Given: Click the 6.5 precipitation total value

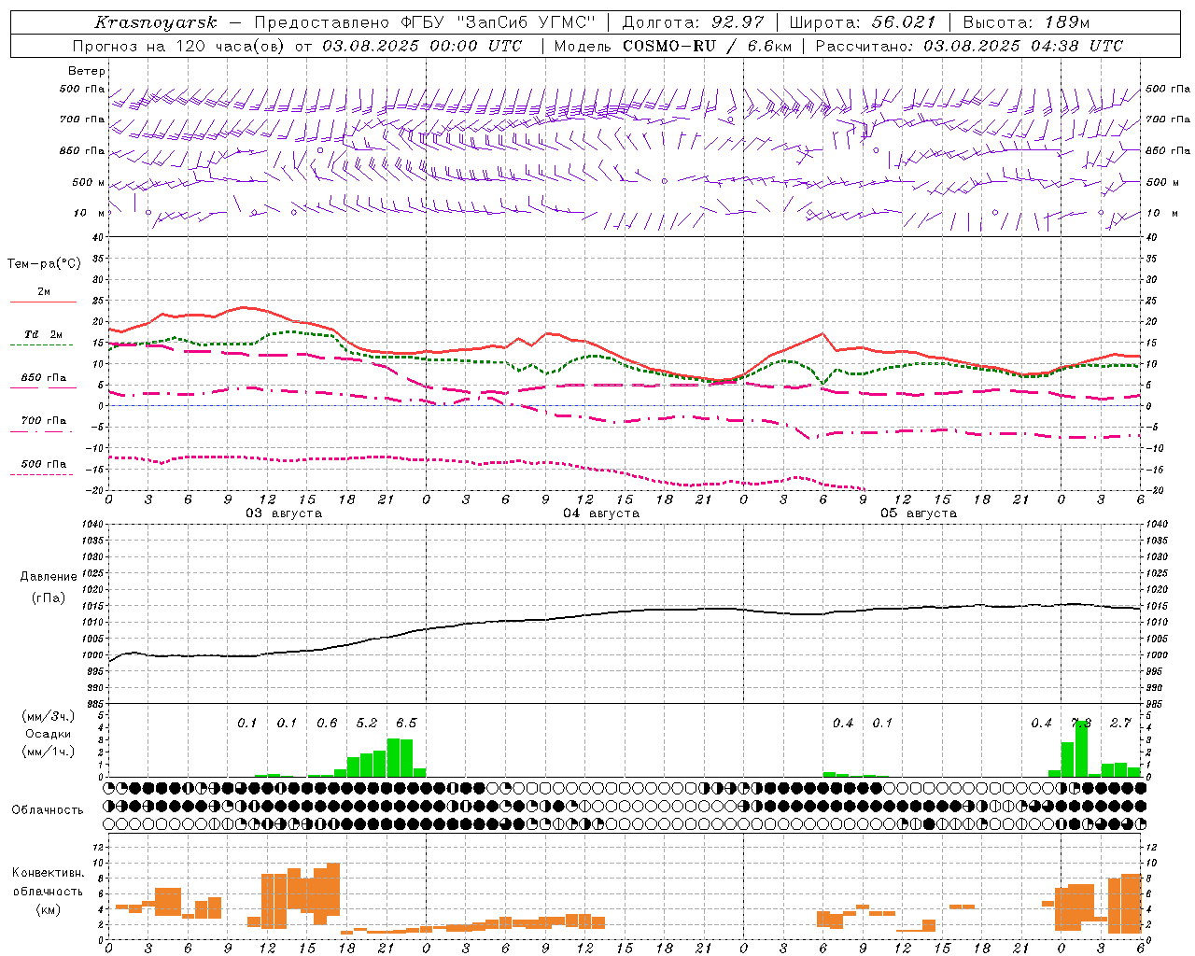Looking at the screenshot, I should click(406, 724).
